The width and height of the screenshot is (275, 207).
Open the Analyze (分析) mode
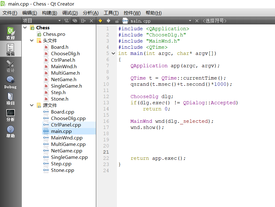[11, 115]
